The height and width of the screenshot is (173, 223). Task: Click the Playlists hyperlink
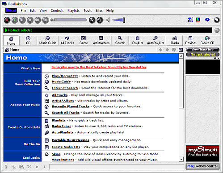pos(59,120)
